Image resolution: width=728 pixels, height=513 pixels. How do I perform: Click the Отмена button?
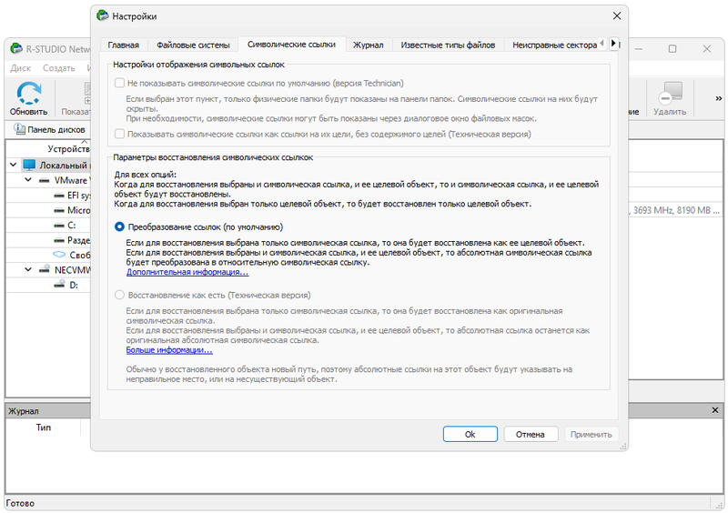[531, 434]
